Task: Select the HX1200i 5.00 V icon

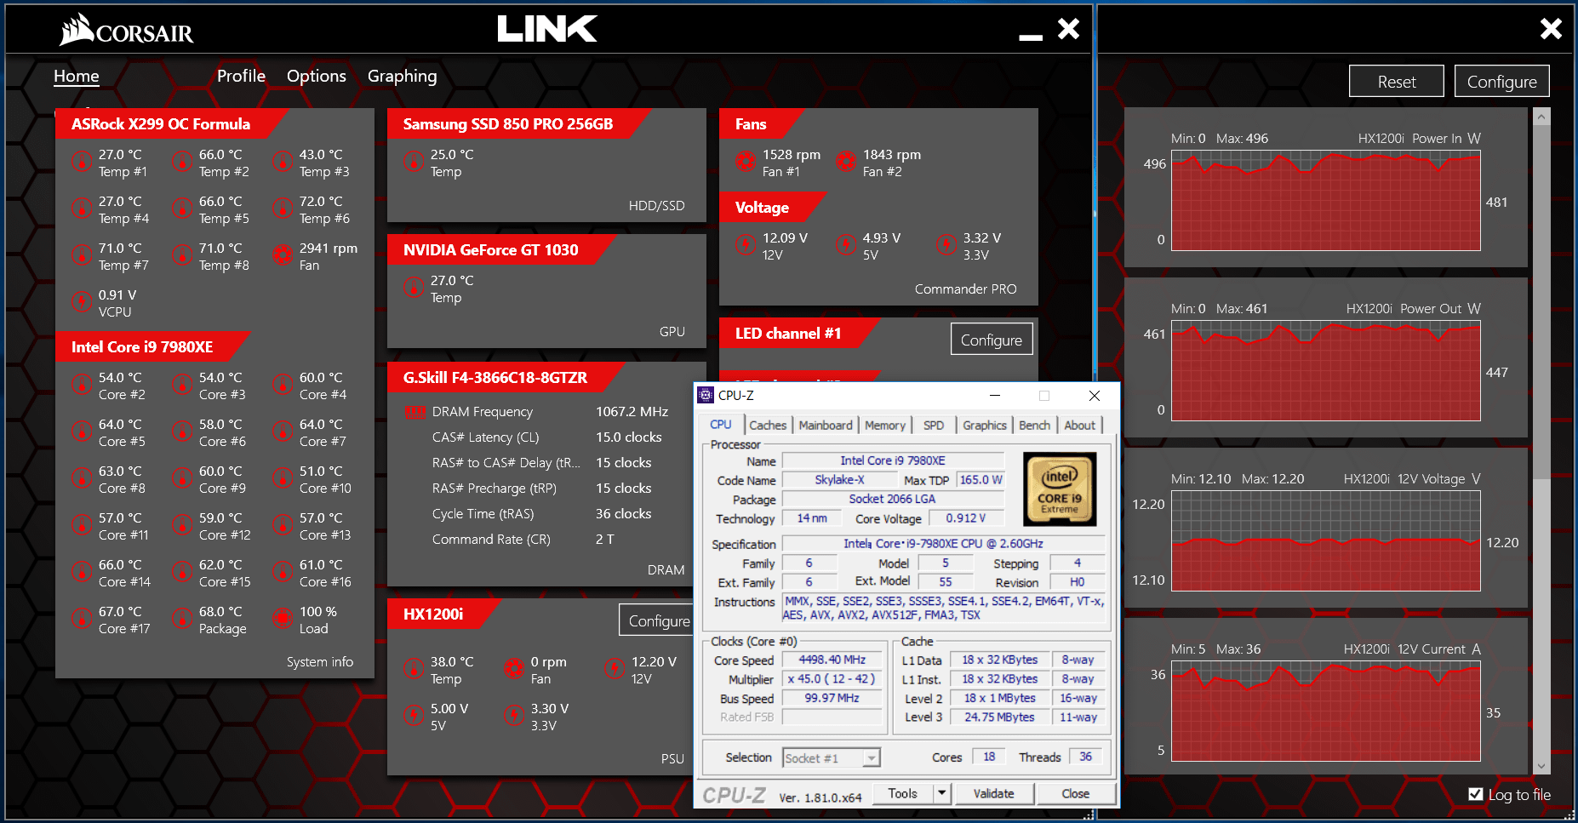Action: (x=413, y=715)
